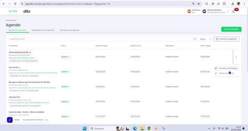The height and width of the screenshot is (131, 248).
Task: Open Slack from the taskbar
Action: 156,129
